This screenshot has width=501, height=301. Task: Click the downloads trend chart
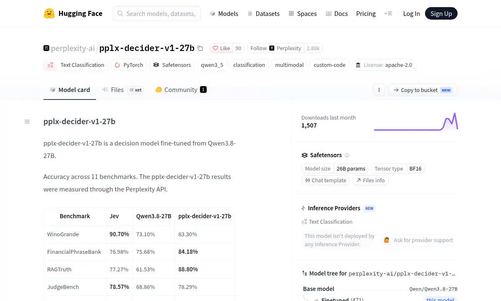coord(416,122)
